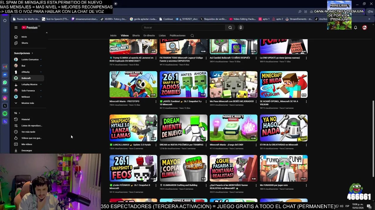Expand the Tú section chevron
Viewport: 375px width, 210px height.
[x=19, y=113]
